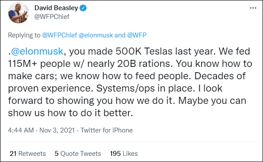263x162 pixels.
Task: Click the Nov 3, 2021 date
Action: tap(57, 130)
